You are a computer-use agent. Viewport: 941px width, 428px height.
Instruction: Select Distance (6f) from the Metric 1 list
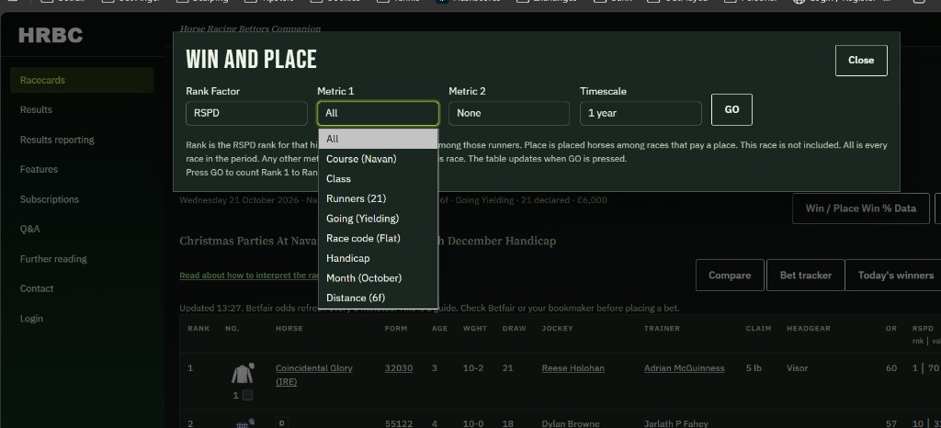(378, 298)
